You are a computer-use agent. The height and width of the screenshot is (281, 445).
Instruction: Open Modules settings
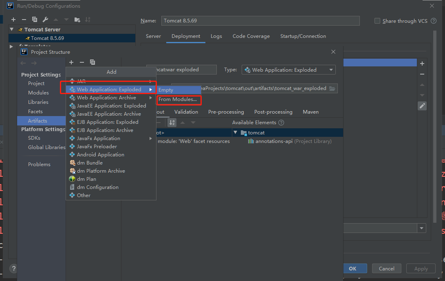click(x=38, y=93)
